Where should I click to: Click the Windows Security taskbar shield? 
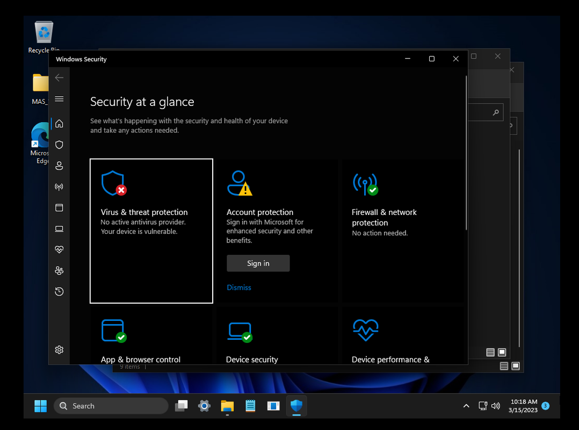(x=296, y=406)
